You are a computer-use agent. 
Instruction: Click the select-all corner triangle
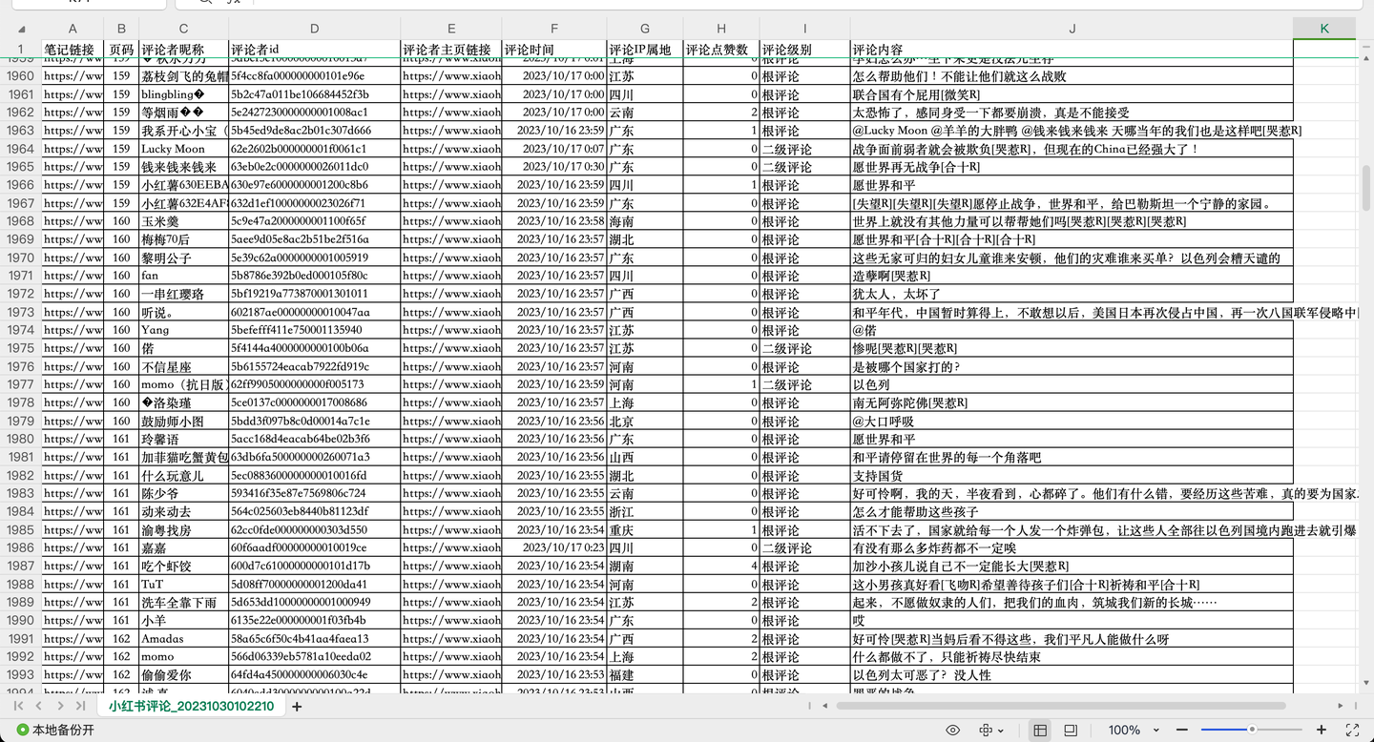(x=21, y=29)
